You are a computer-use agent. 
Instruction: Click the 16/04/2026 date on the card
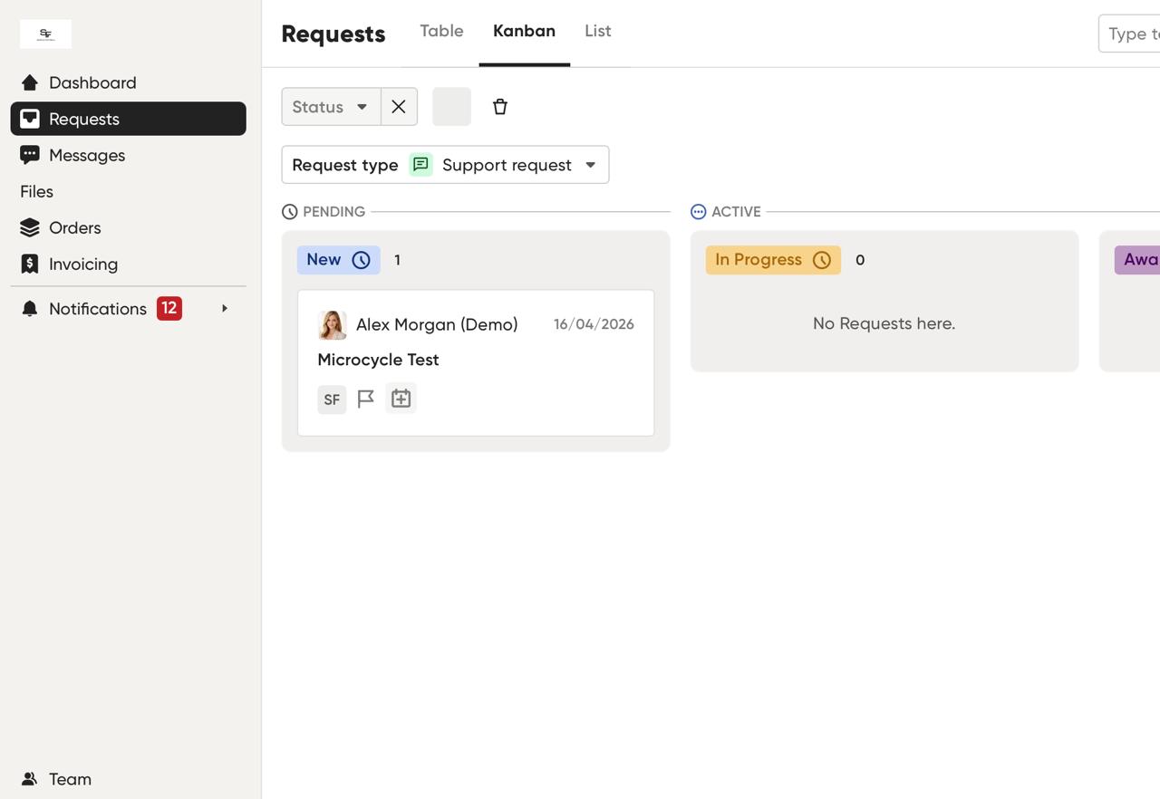594,324
